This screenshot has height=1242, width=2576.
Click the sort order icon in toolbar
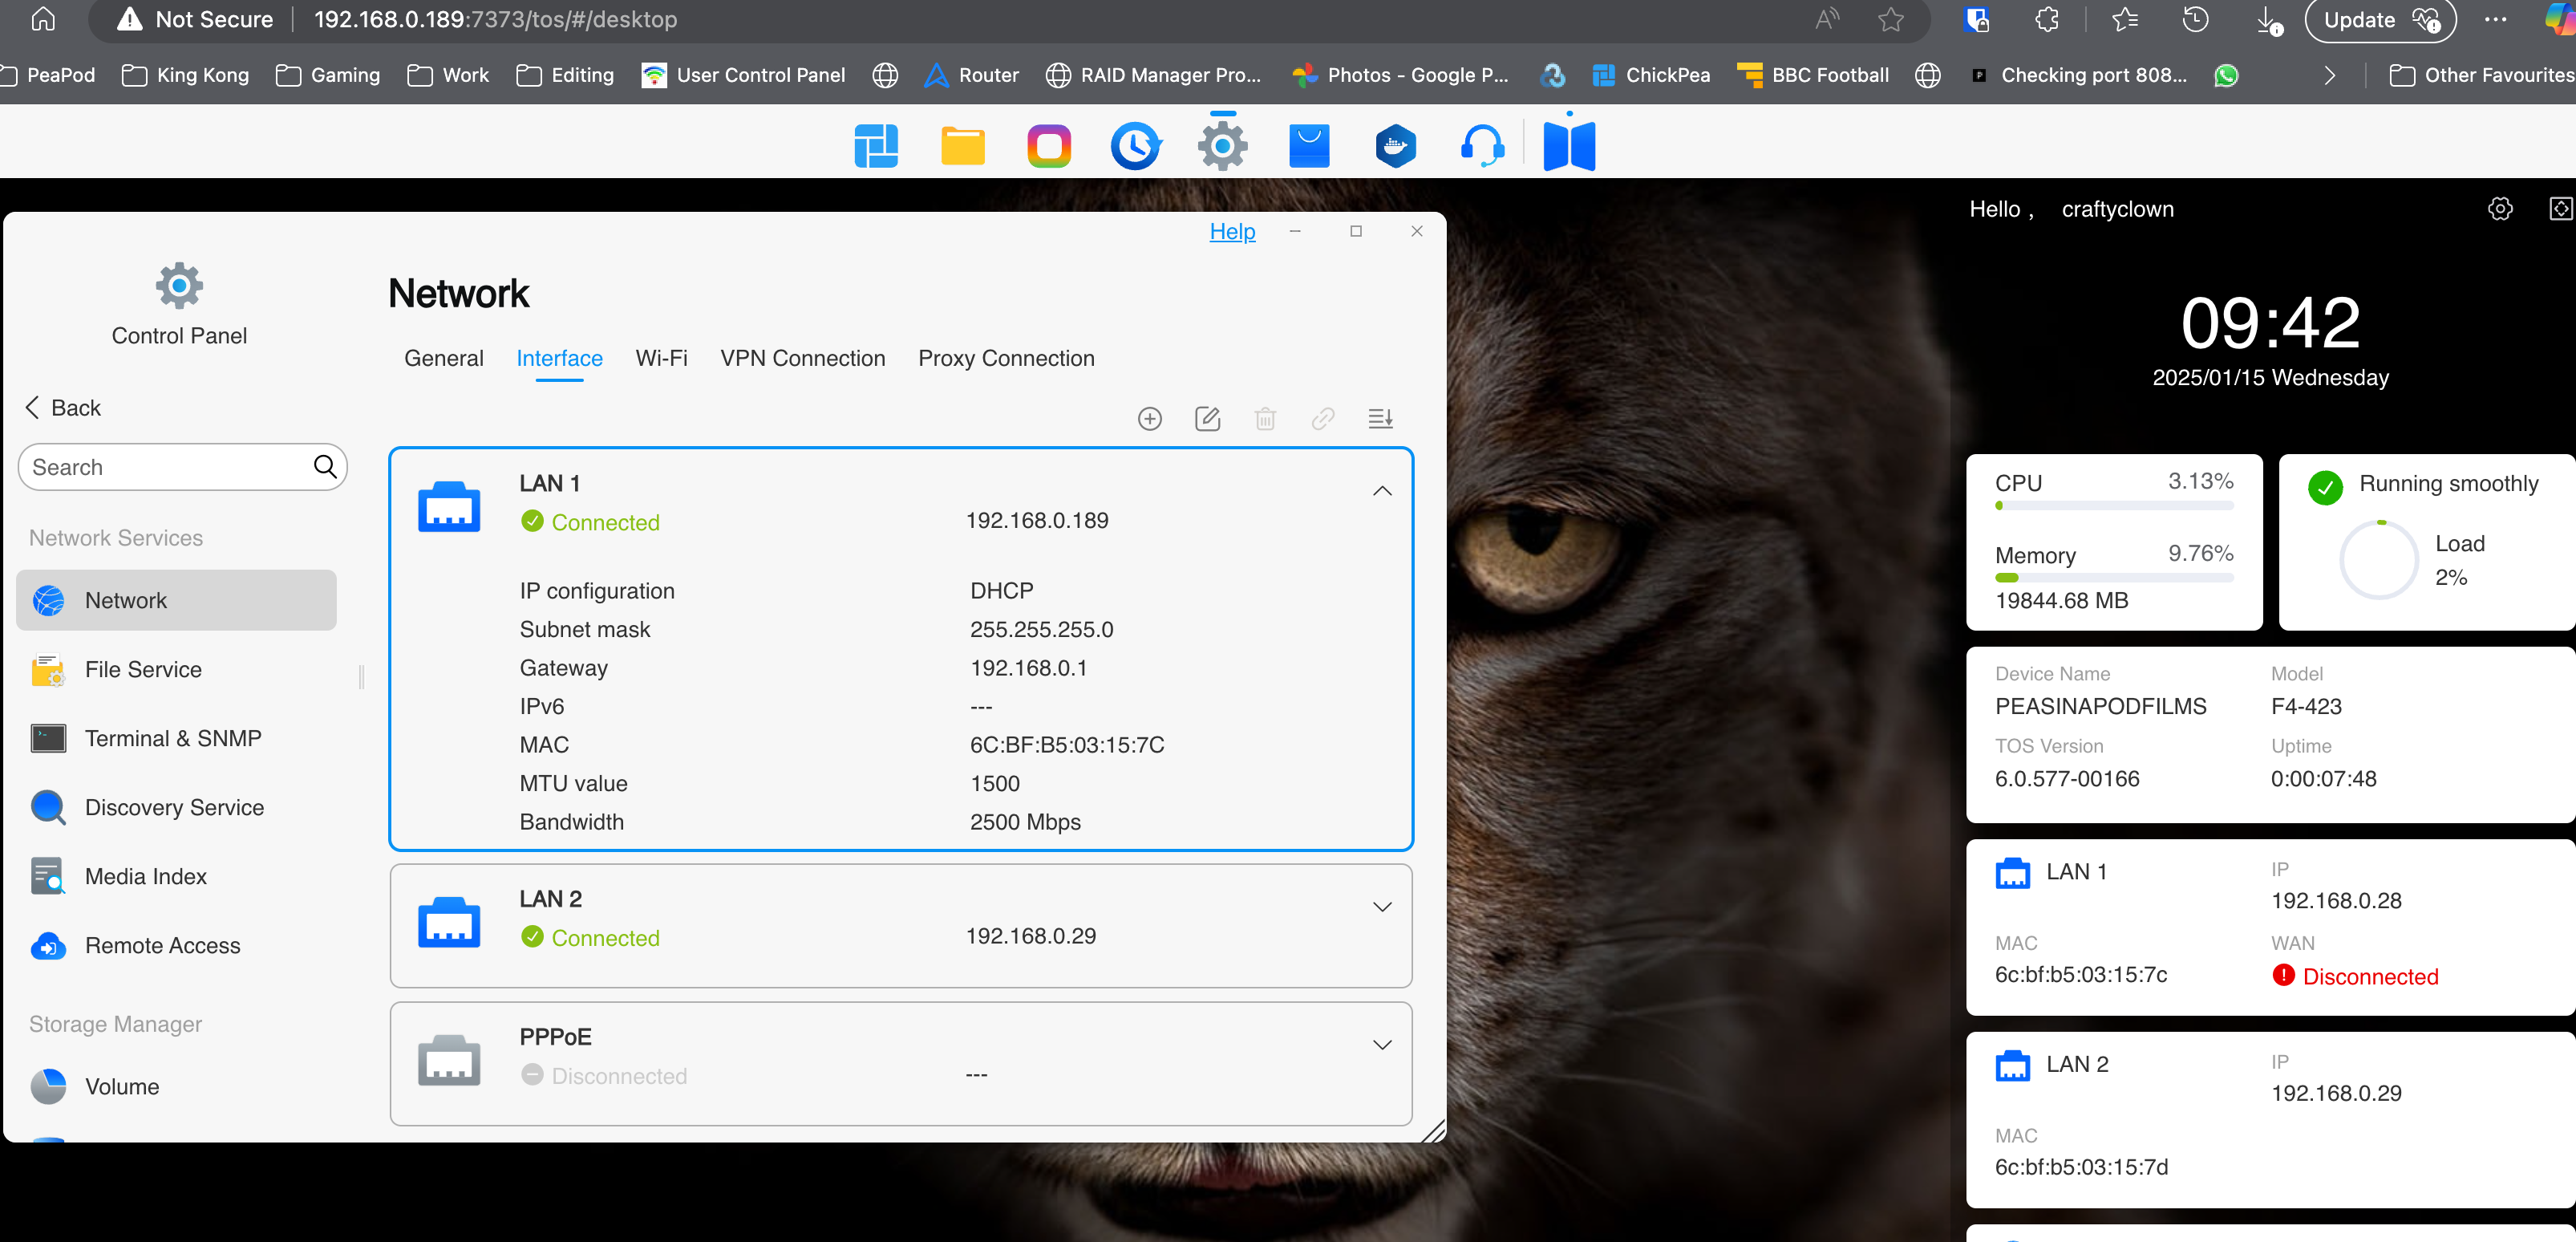click(x=1380, y=418)
